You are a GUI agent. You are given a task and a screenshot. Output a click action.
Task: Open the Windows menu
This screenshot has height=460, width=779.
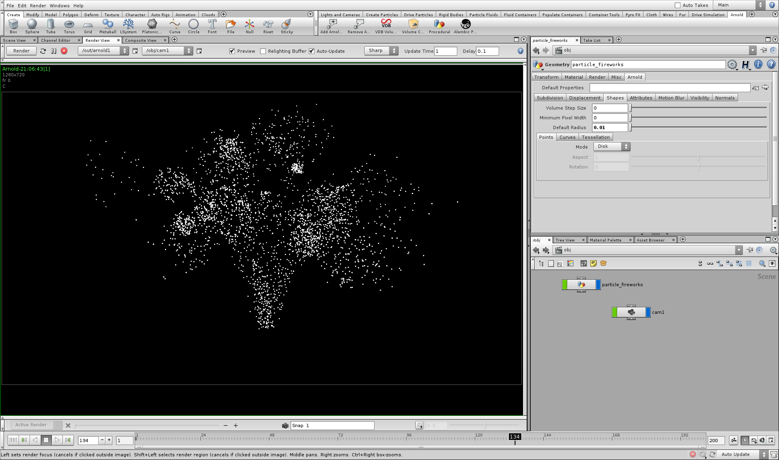click(x=59, y=6)
